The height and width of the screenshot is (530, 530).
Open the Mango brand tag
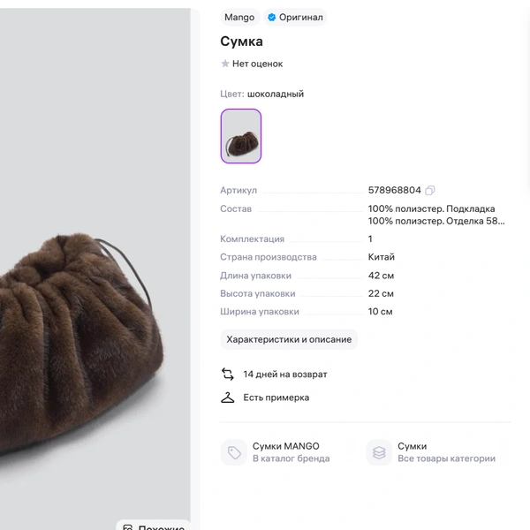tap(239, 17)
